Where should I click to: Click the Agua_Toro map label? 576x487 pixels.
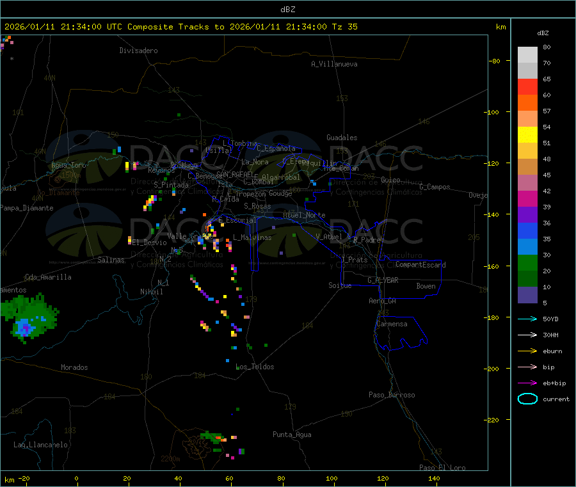pos(68,165)
